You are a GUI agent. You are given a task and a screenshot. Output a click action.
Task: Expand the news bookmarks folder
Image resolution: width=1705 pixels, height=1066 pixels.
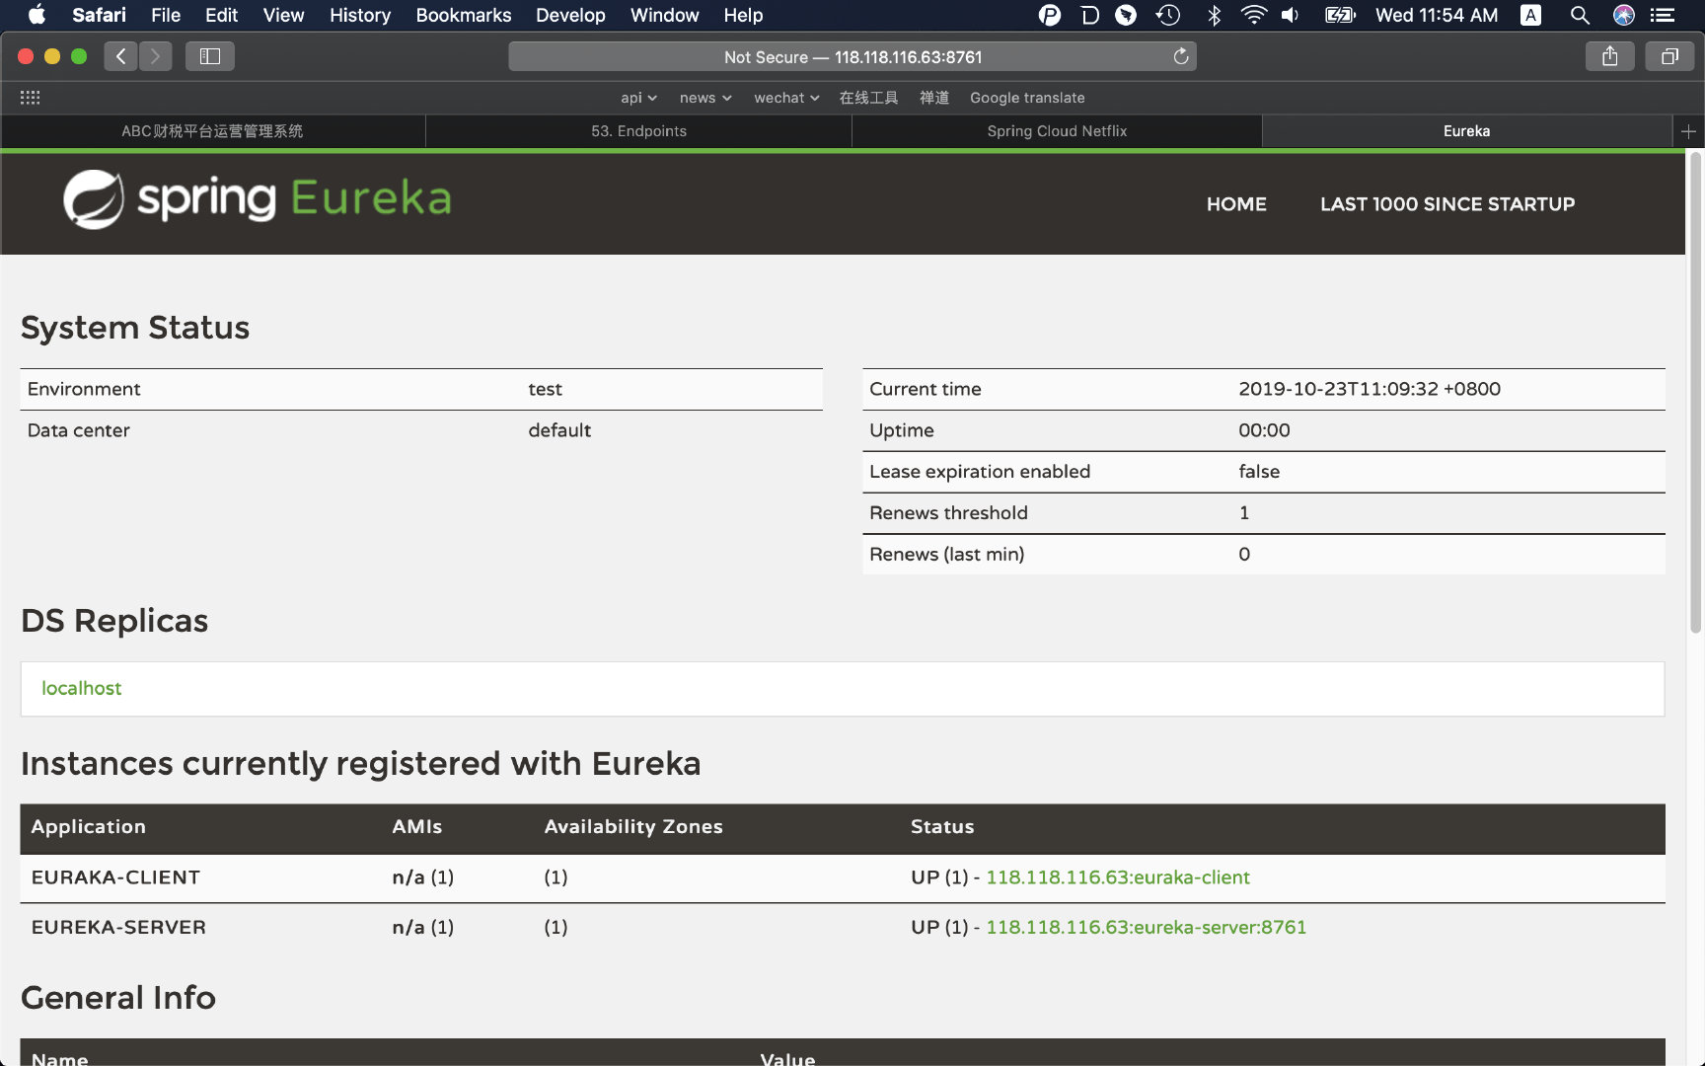pos(705,98)
